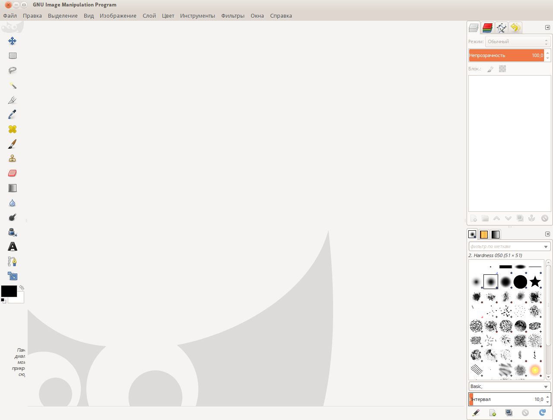Select the Blur/Sharpen droplet tool
Screen dimensions: 553x420
tap(13, 203)
